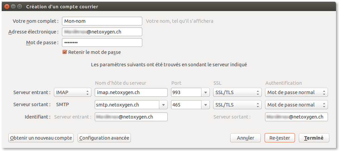Change outgoing server SSL/TLS selection
The width and height of the screenshot is (339, 151).
tap(237, 105)
